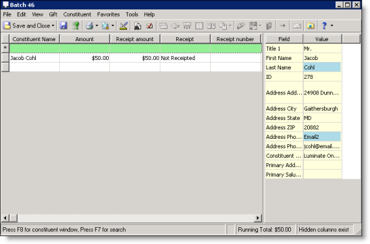Click the printer icon
Viewport: 370px width, 244px height.
(89, 26)
